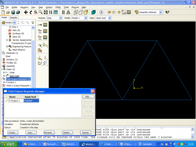The image size is (196, 147).
Task: Click the Create Step tool icon
Action: coord(40,24)
